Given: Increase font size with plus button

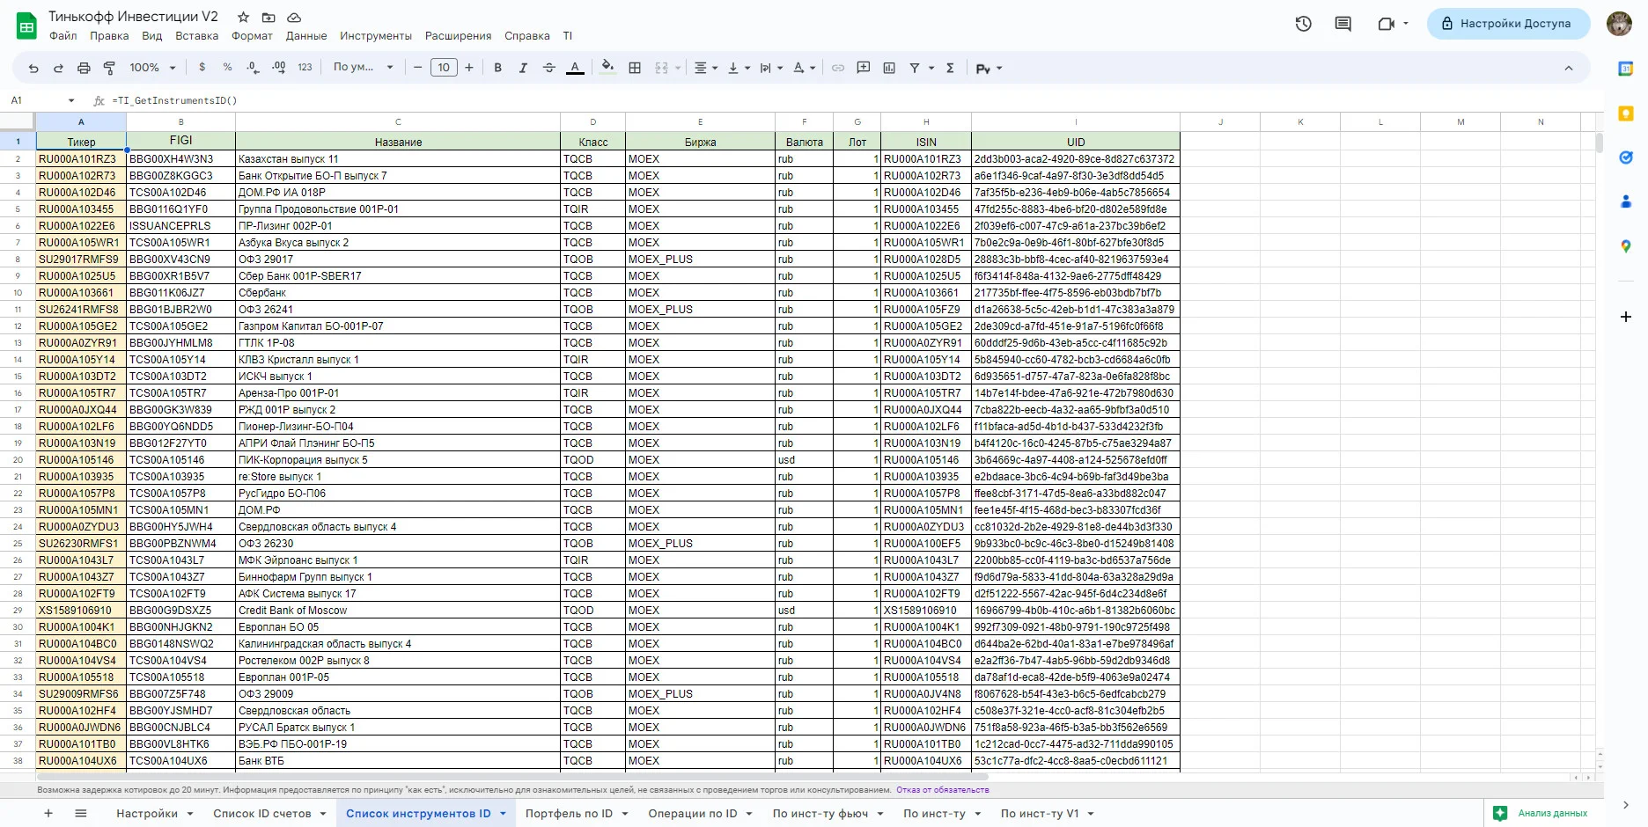Looking at the screenshot, I should [x=469, y=68].
